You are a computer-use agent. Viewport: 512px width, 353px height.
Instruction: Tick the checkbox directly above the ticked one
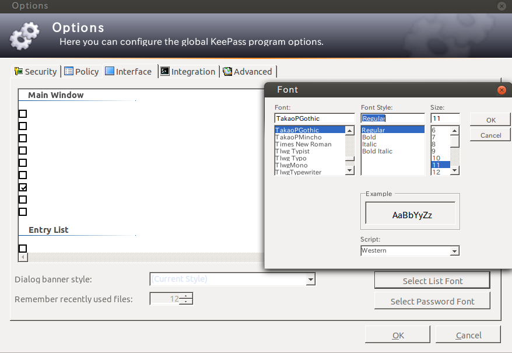tap(23, 175)
